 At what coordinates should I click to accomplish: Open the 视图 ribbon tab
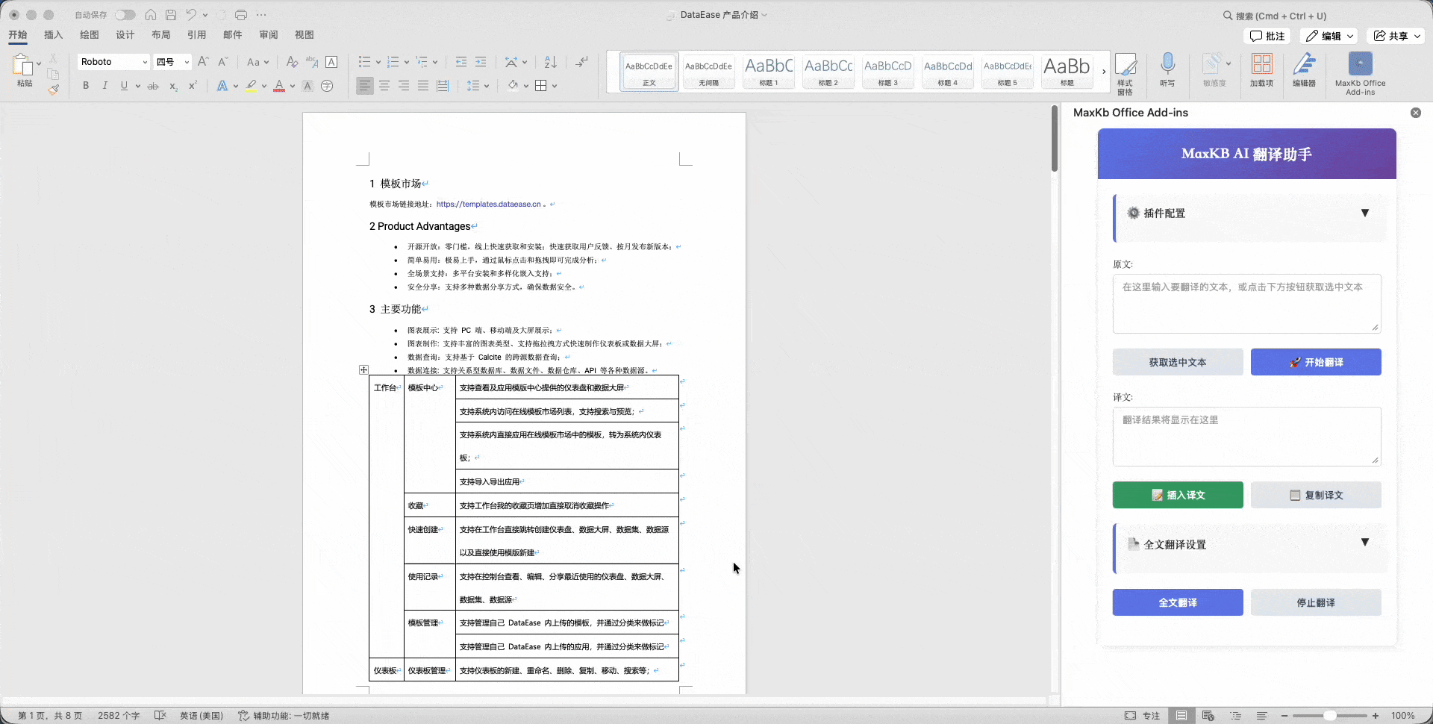click(305, 35)
